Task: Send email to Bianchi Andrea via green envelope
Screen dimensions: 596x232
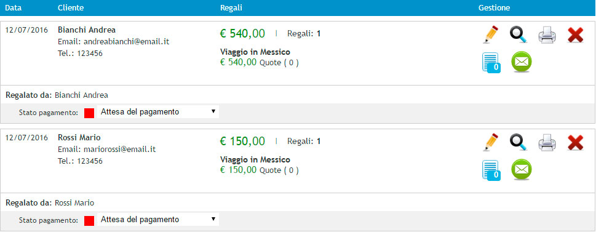Action: pyautogui.click(x=522, y=62)
